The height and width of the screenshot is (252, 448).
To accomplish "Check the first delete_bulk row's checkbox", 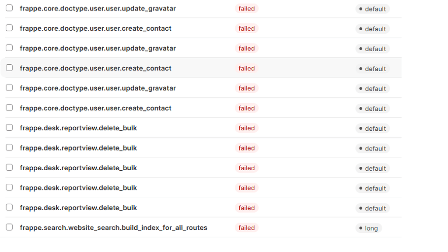I will point(9,128).
